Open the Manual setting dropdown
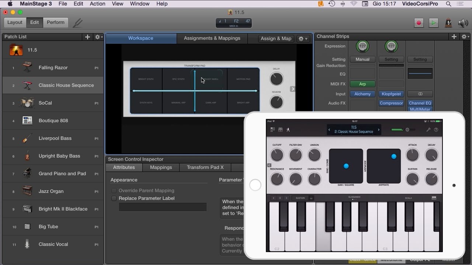The height and width of the screenshot is (265, 472). 362,59
